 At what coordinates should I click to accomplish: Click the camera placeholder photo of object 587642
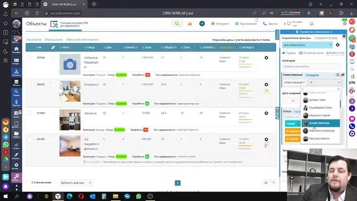pos(70,64)
